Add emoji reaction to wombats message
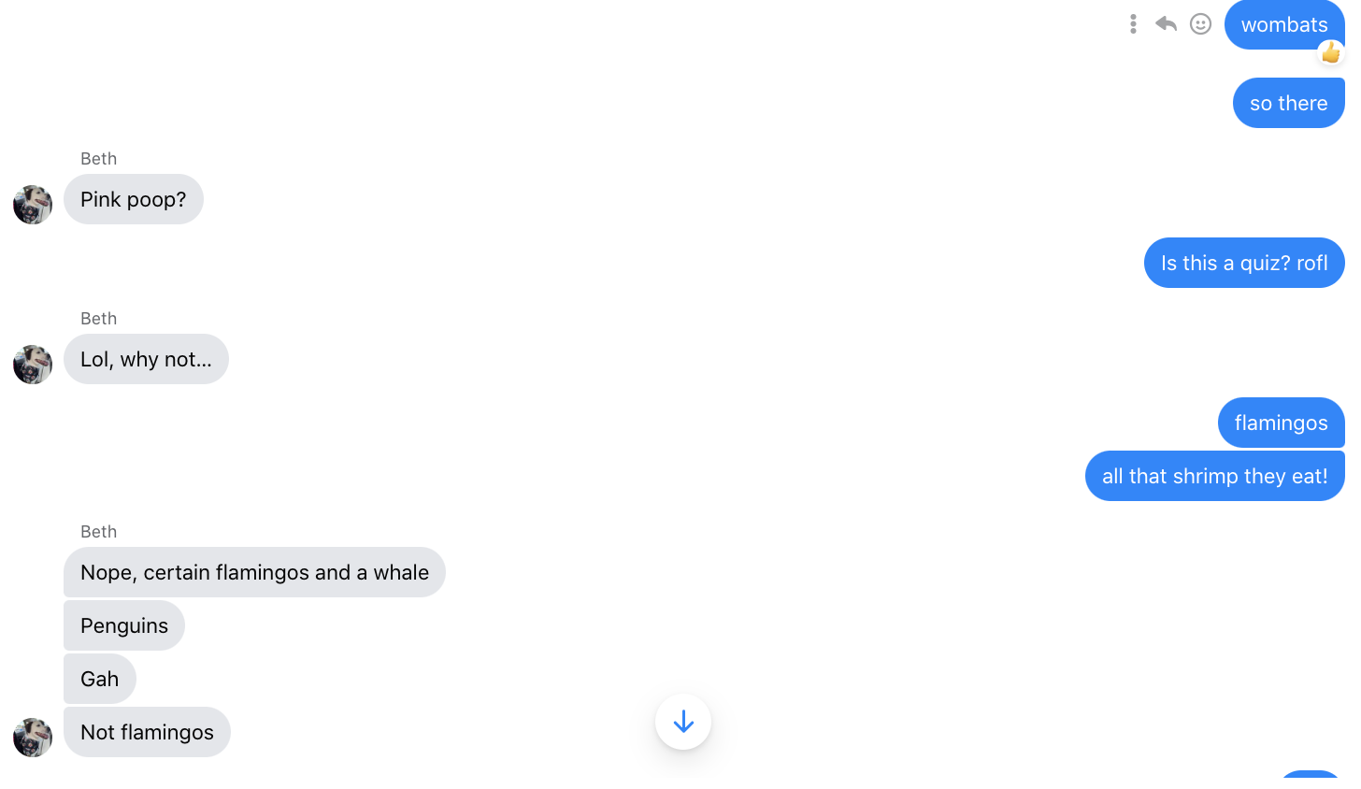Viewport: 1361px width, 789px height. 1201,24
